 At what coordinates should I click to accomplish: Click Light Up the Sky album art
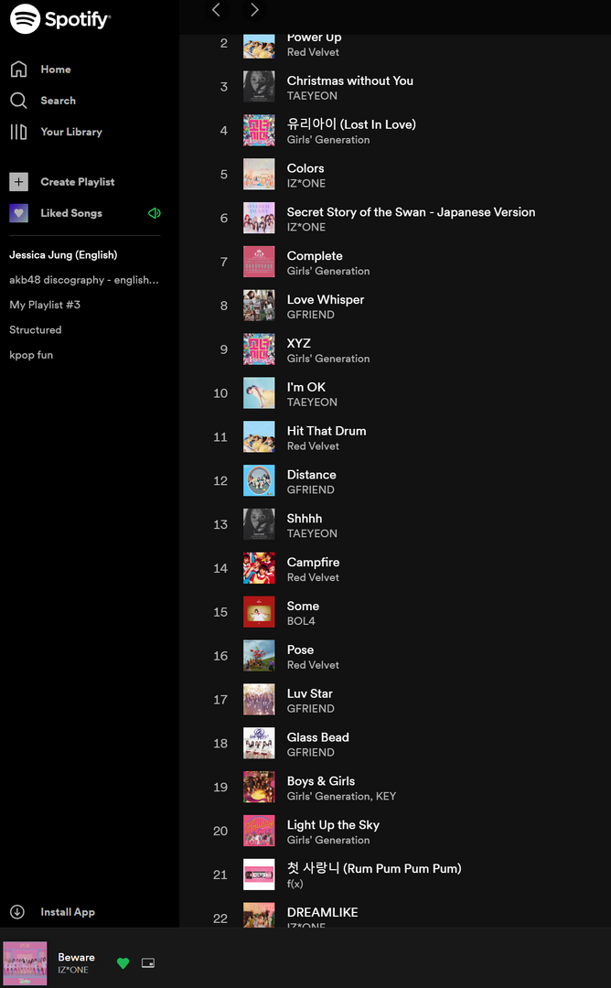tap(259, 831)
